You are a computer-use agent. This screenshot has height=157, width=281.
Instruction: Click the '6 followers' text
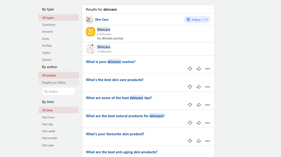tap(104, 34)
